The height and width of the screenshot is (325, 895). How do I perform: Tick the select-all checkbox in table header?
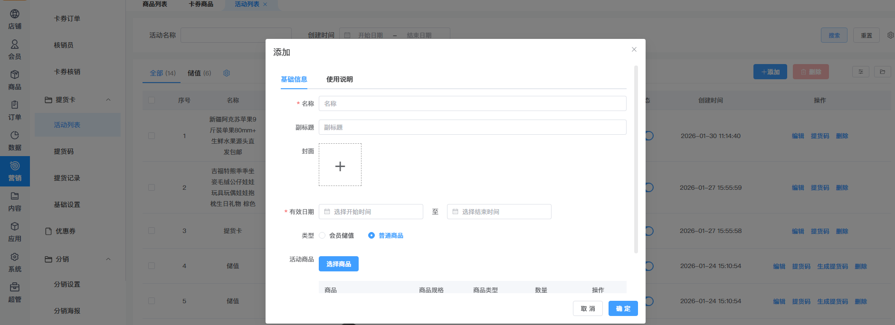[x=152, y=100]
